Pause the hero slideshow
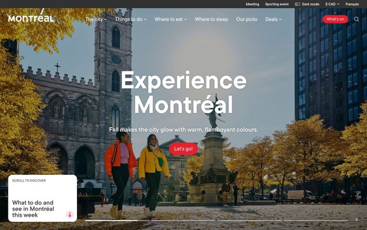 tap(356, 219)
